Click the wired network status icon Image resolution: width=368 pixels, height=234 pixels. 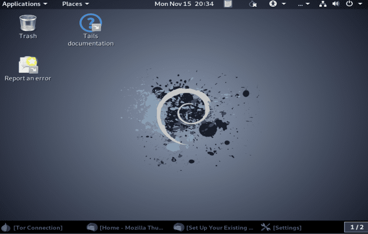(323, 4)
